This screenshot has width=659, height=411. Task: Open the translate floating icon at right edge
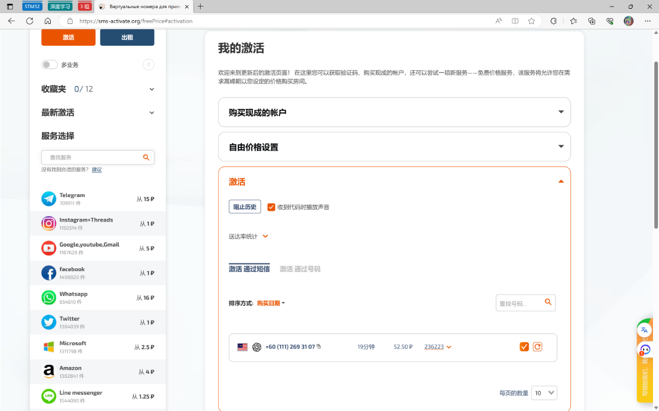pyautogui.click(x=645, y=329)
